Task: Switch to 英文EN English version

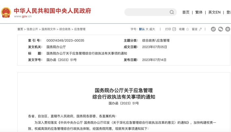Action: [214, 12]
